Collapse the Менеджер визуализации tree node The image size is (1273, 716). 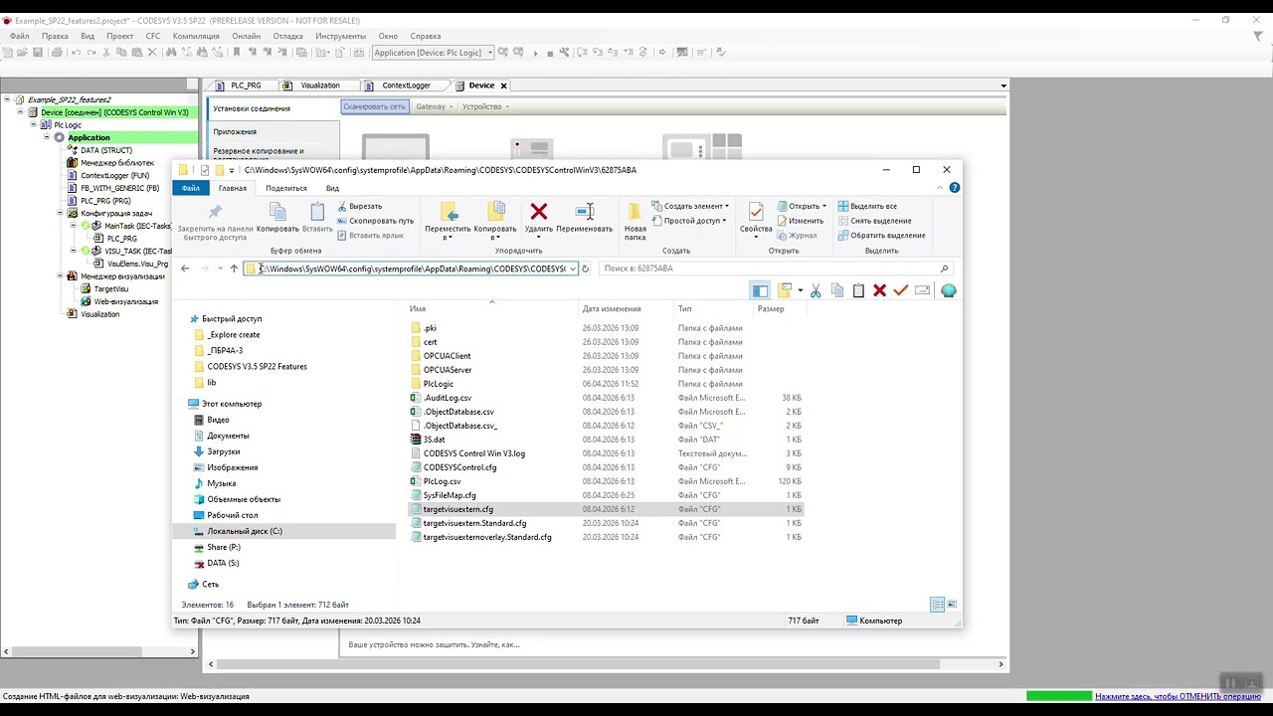tap(59, 276)
